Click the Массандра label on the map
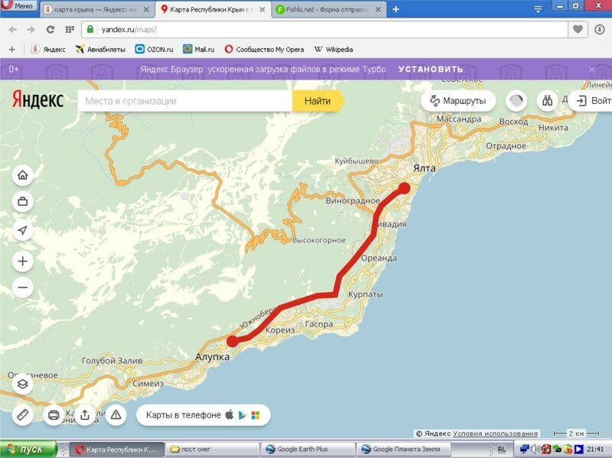 458,119
